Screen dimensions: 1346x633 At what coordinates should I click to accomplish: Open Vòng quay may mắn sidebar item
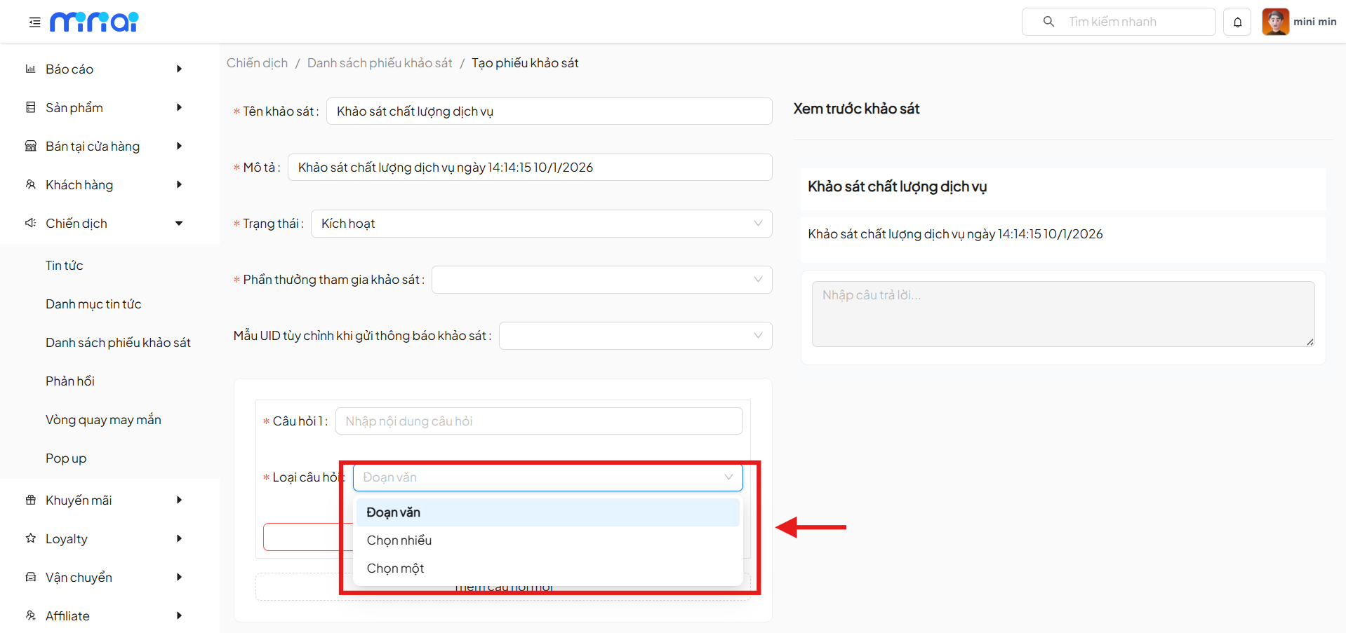tap(103, 419)
